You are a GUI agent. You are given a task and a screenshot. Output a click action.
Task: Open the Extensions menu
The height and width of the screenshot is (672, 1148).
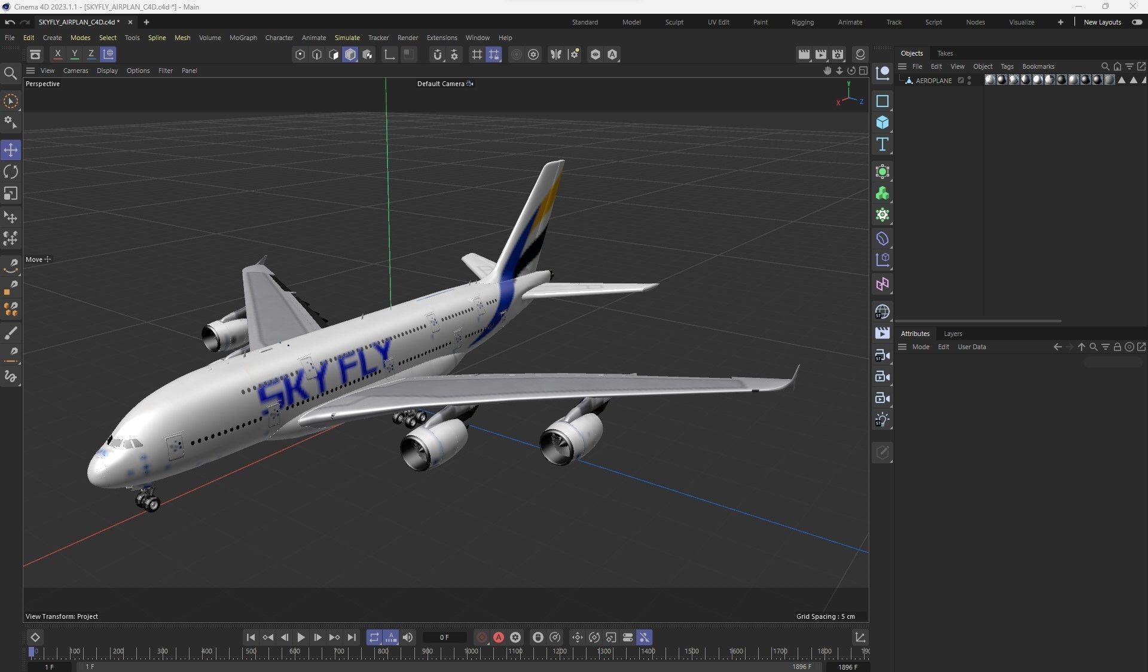tap(442, 38)
